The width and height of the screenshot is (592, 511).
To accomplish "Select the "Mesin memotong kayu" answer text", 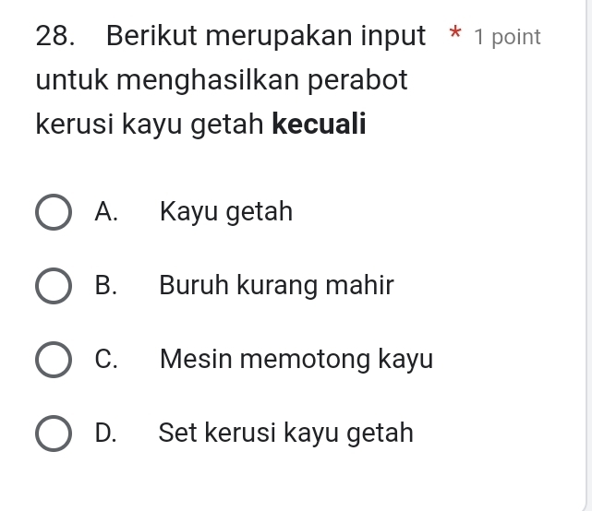I will click(296, 359).
